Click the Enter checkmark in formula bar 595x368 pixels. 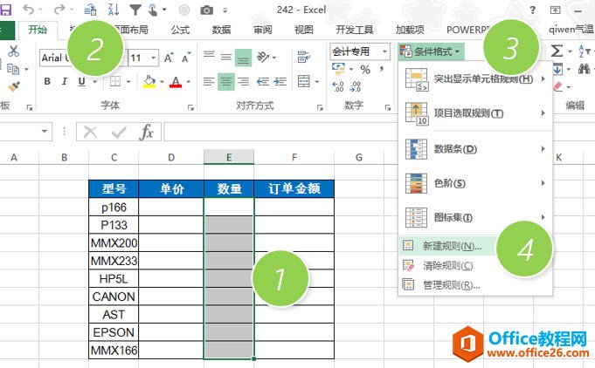pos(119,133)
